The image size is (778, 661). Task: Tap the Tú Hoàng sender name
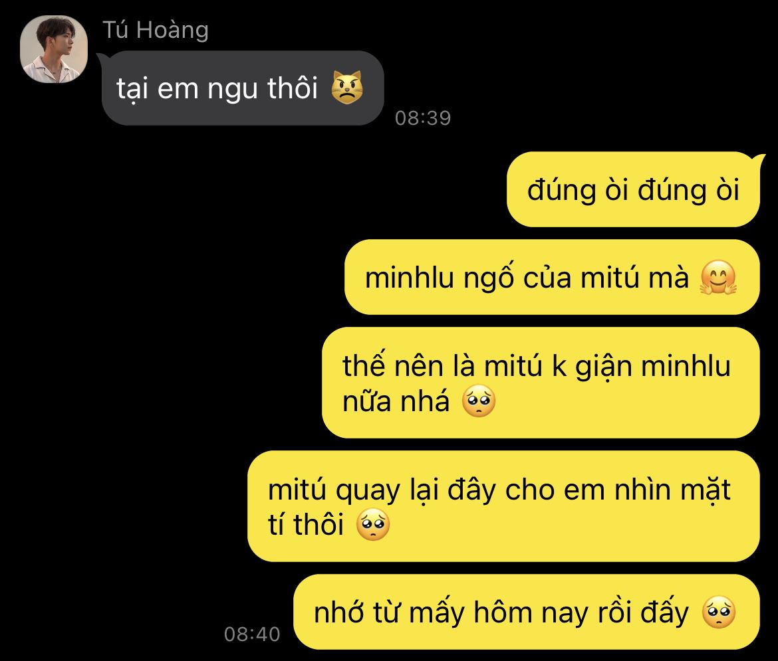156,30
